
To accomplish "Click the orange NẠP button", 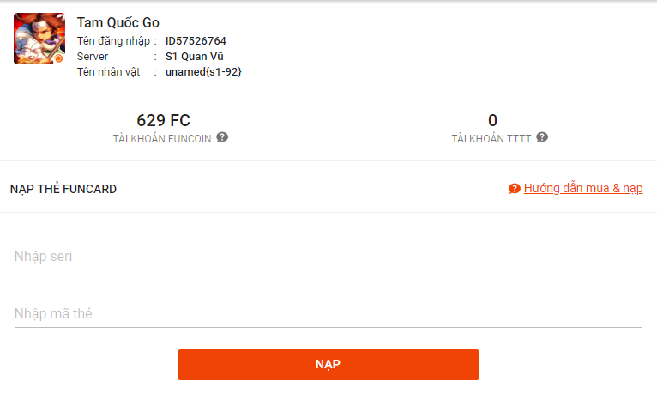I will click(328, 365).
